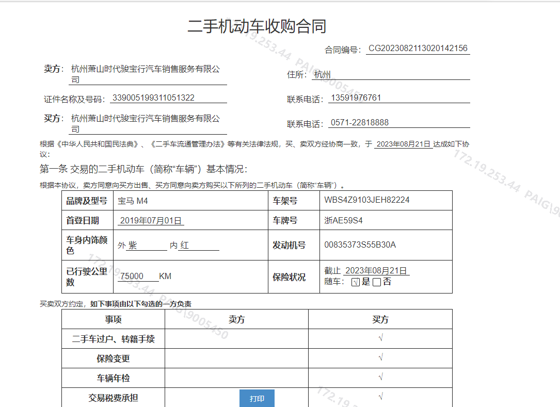
Task: Click the 买方 company name field
Action: coord(148,123)
